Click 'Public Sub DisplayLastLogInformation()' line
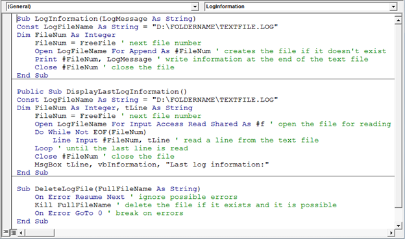 click(102, 92)
